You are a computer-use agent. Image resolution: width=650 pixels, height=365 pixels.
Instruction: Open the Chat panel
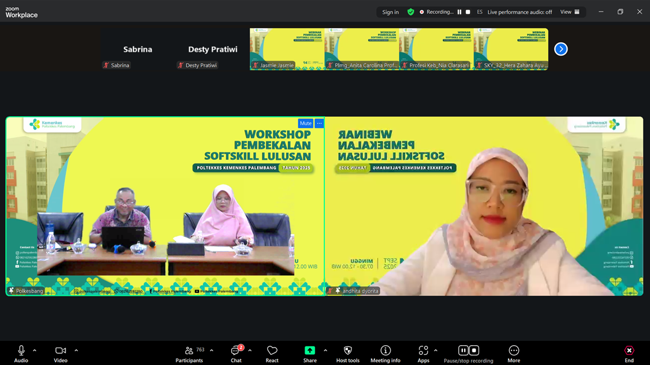click(235, 351)
